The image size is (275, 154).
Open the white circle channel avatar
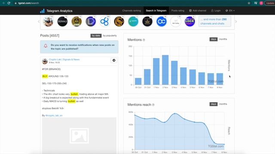tap(176, 21)
